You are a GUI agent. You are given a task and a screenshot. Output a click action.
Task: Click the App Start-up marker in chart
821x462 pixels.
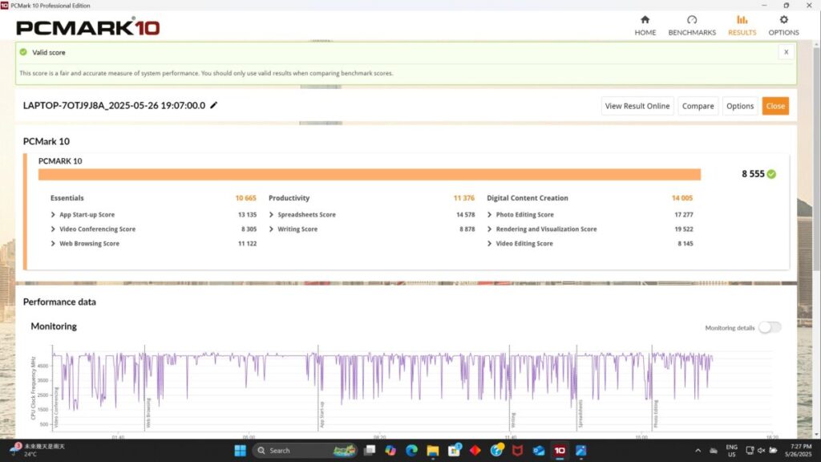322,415
